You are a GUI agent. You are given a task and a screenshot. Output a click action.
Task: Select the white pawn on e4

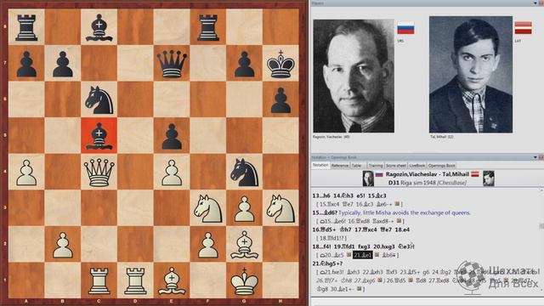coord(172,173)
